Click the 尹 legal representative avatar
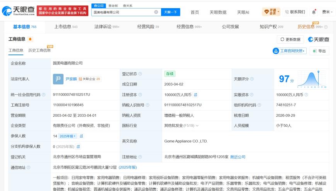Image resolution: width=336 pixels, height=191 pixels. 58,79
